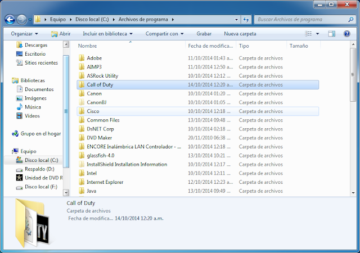Click file list scrollbar up arrow
Viewport: 360px width, 253px height.
[353, 44]
